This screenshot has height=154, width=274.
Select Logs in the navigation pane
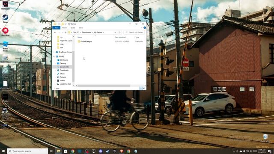point(60,44)
